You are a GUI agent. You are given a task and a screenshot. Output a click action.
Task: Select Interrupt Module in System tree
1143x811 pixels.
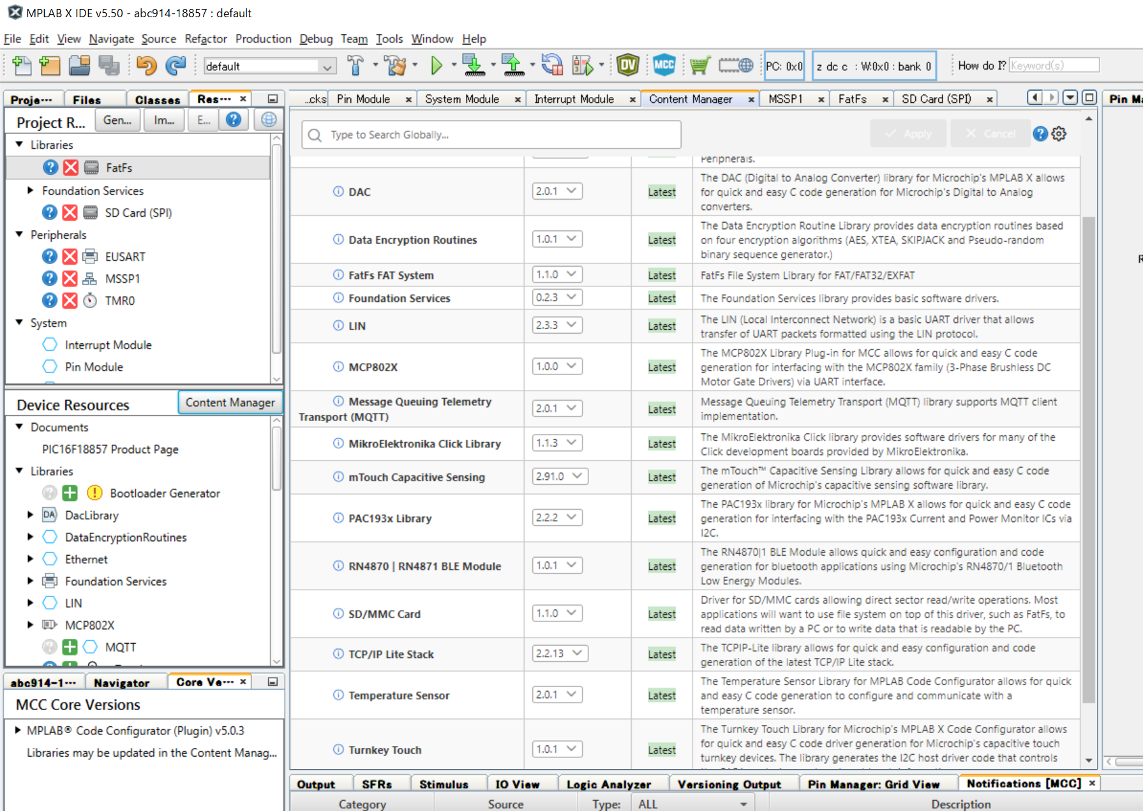tap(108, 345)
